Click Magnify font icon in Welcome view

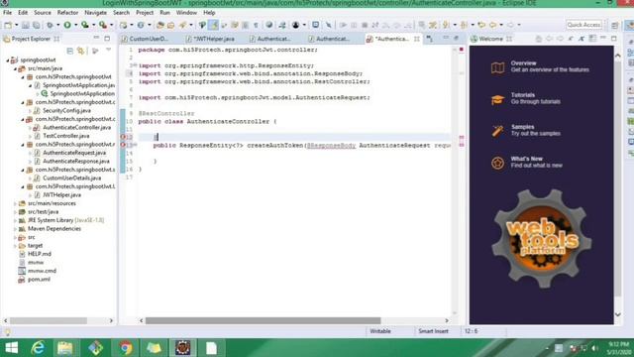pos(581,39)
